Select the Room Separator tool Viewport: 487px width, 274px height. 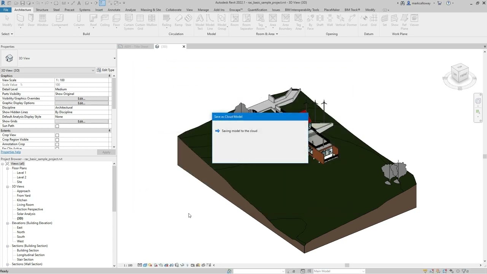click(x=247, y=22)
